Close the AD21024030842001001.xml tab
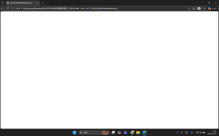This screenshot has height=136, width=219. 38,3
